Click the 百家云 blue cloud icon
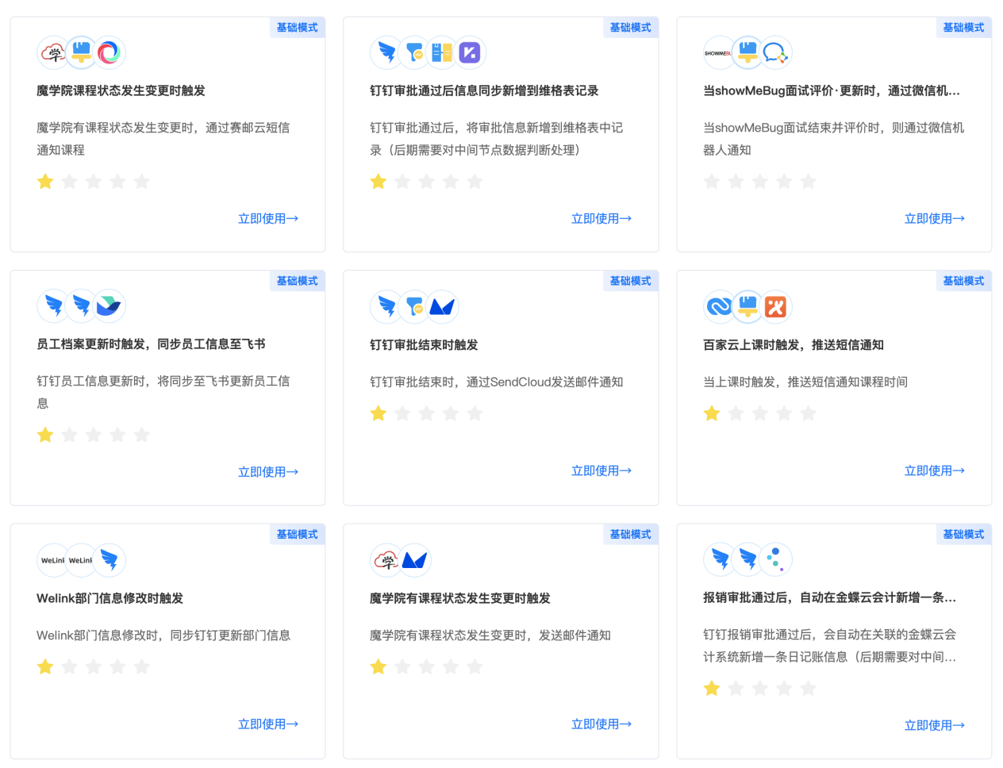The image size is (1003, 768). (x=719, y=306)
